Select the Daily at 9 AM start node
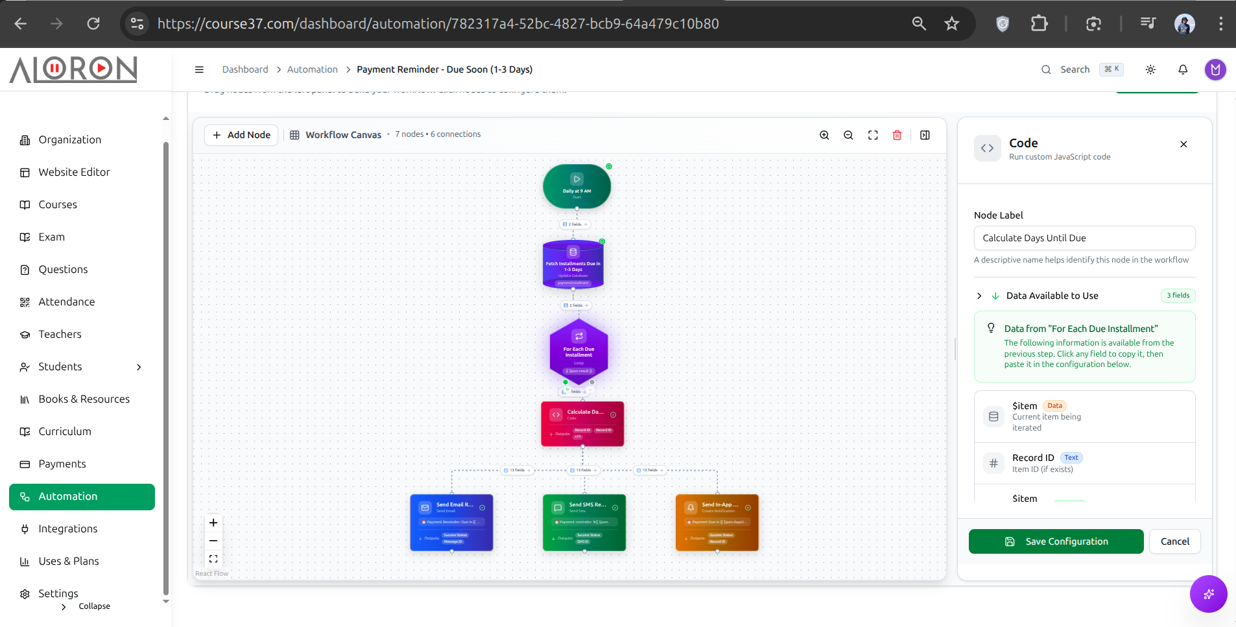Screen dimensions: 1236x627 (x=576, y=186)
